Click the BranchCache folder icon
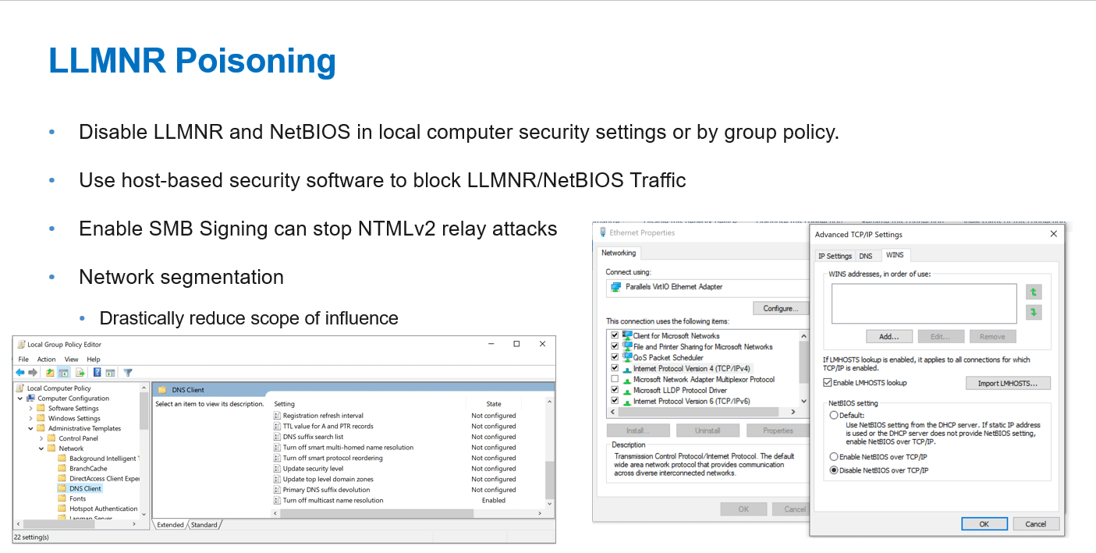The width and height of the screenshot is (1096, 553). 62,469
